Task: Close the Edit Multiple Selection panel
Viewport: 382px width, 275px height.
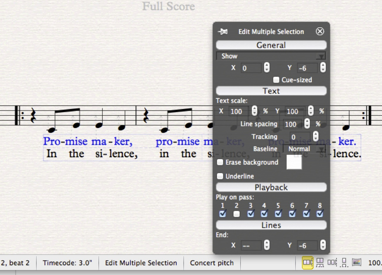Action: point(320,31)
